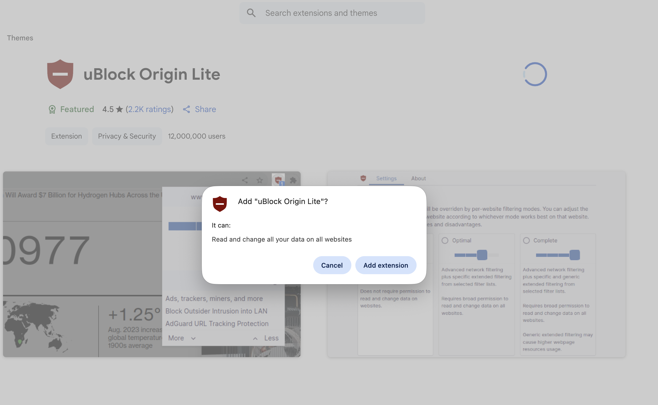Cancel the Add extension dialog
The image size is (658, 405).
332,265
